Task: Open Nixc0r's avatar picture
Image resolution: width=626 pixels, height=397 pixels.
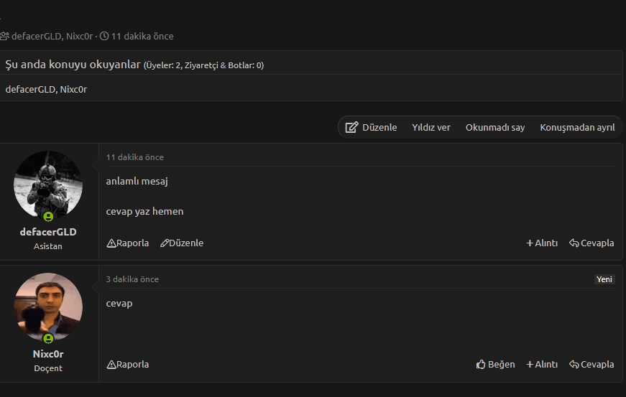Action: [x=48, y=307]
